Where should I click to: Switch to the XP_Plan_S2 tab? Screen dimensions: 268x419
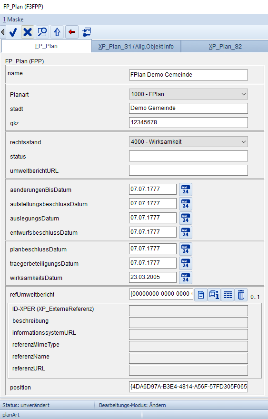pos(225,47)
